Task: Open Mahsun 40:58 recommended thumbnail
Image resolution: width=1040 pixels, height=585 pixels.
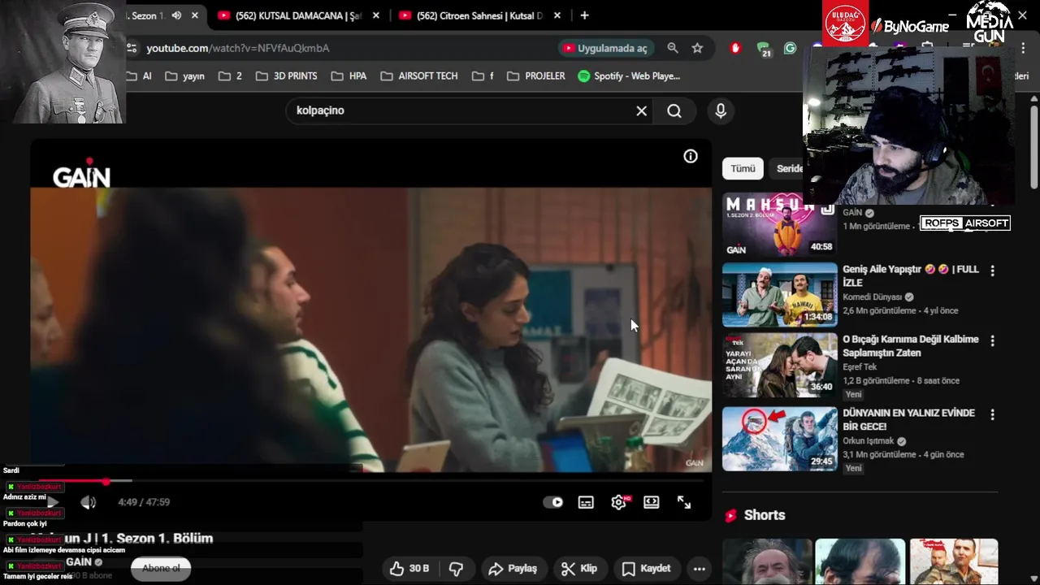Action: click(779, 224)
